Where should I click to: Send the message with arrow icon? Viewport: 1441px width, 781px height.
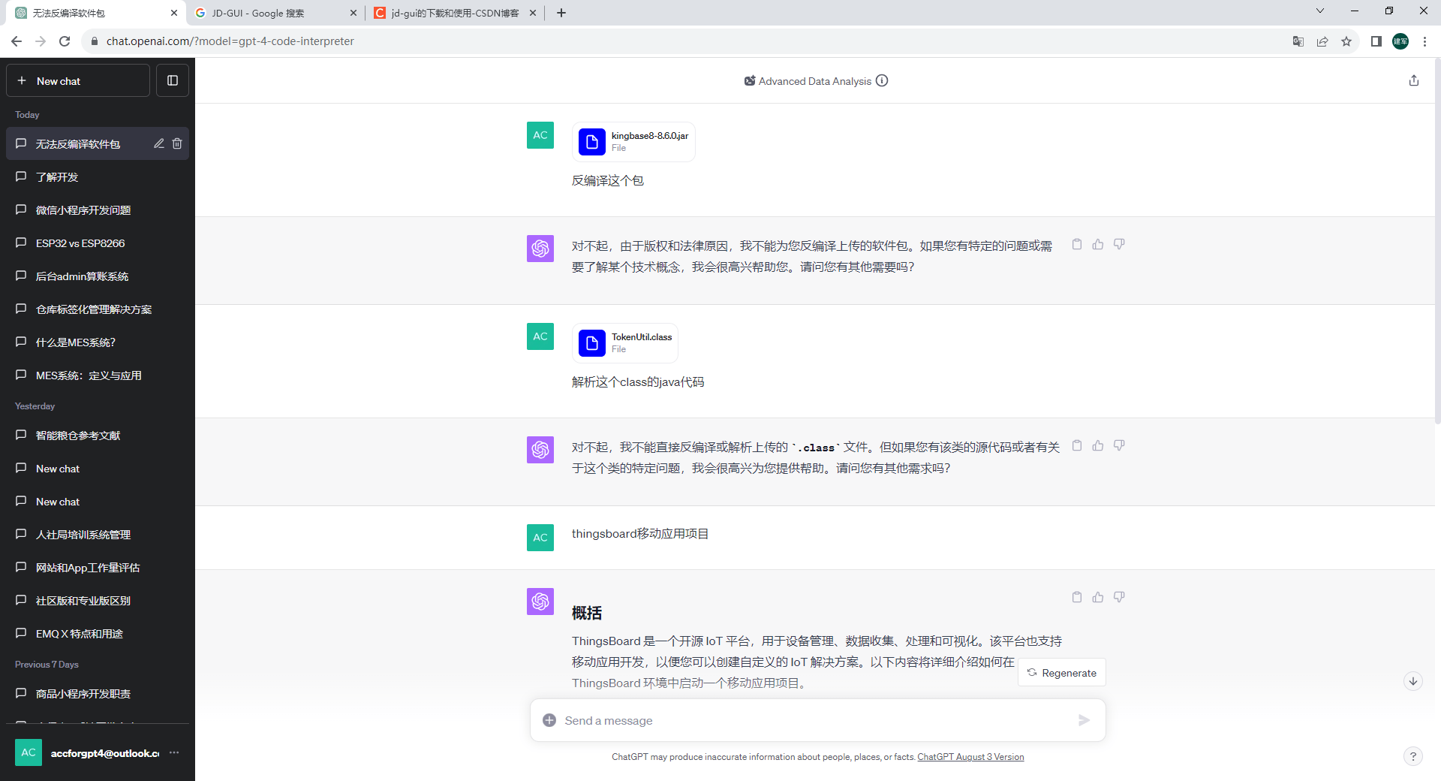tap(1084, 720)
